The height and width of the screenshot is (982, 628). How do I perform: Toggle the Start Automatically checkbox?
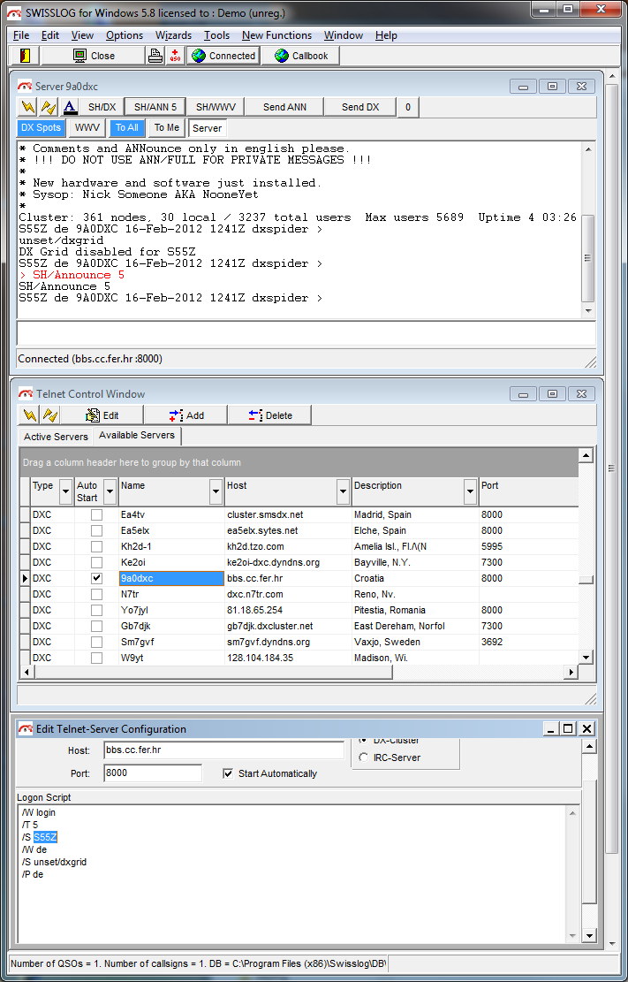(x=228, y=773)
